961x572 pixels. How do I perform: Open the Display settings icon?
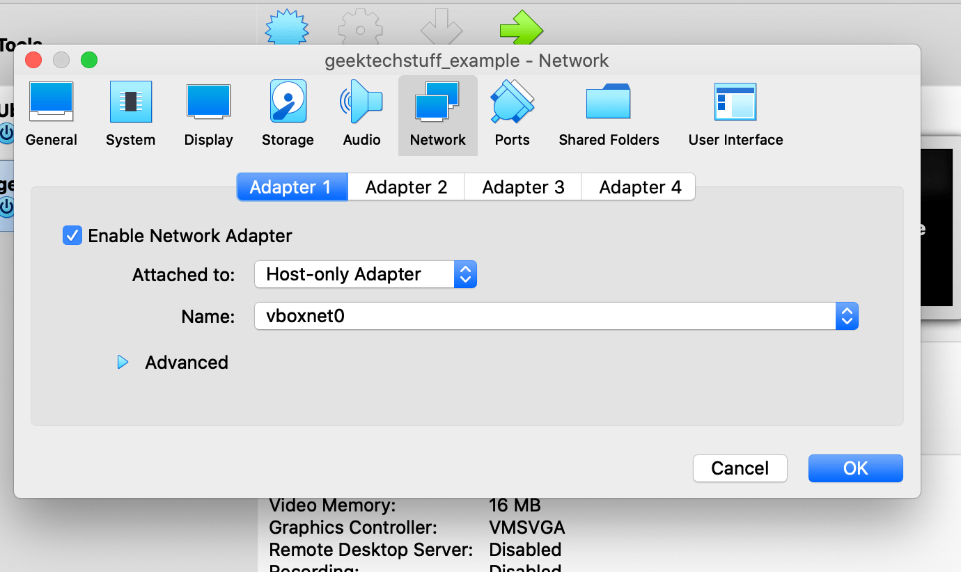point(208,111)
